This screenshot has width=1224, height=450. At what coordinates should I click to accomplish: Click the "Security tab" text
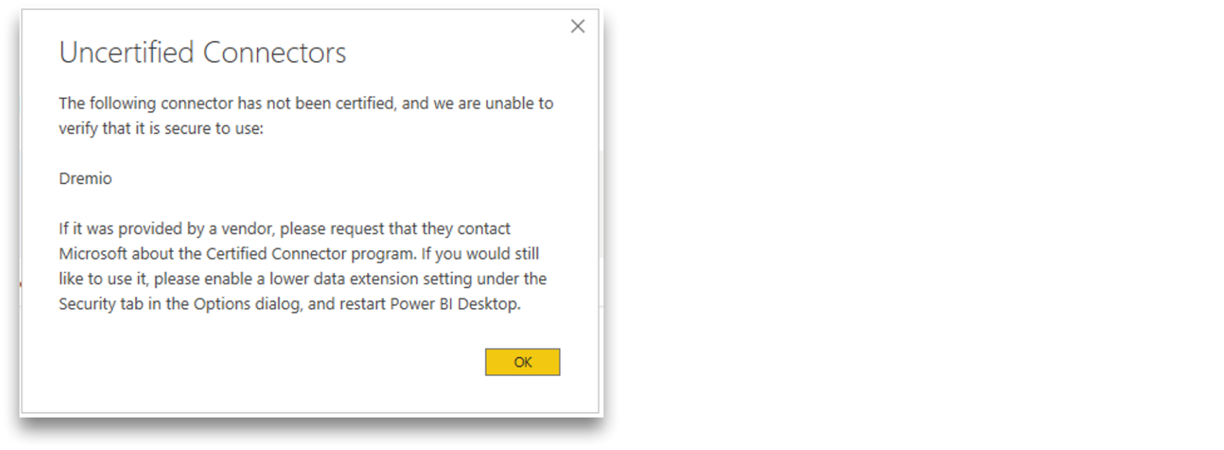(101, 304)
